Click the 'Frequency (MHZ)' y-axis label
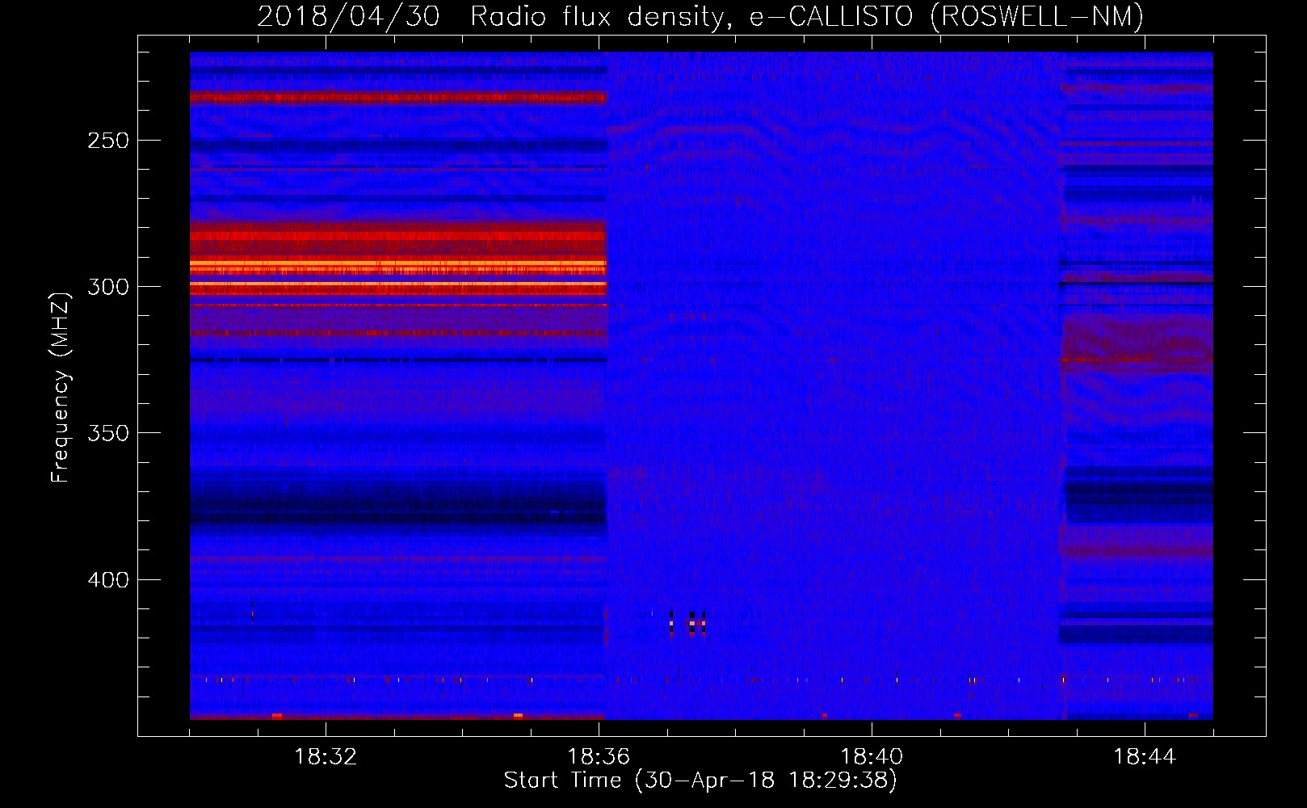1307x808 pixels. point(61,387)
